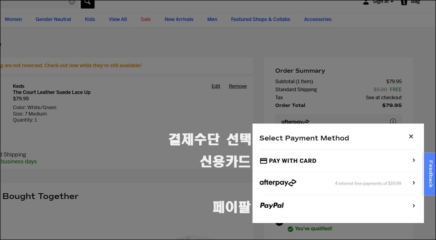Click the Afterpay info icon in Order Summary
The width and height of the screenshot is (436, 240).
393,122
